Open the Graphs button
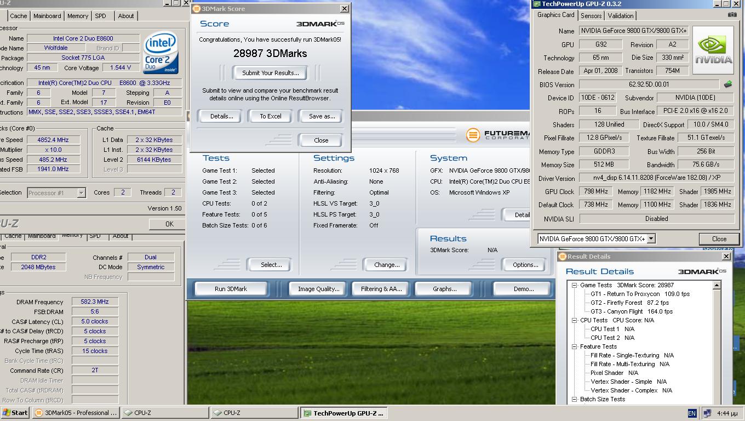 [444, 289]
